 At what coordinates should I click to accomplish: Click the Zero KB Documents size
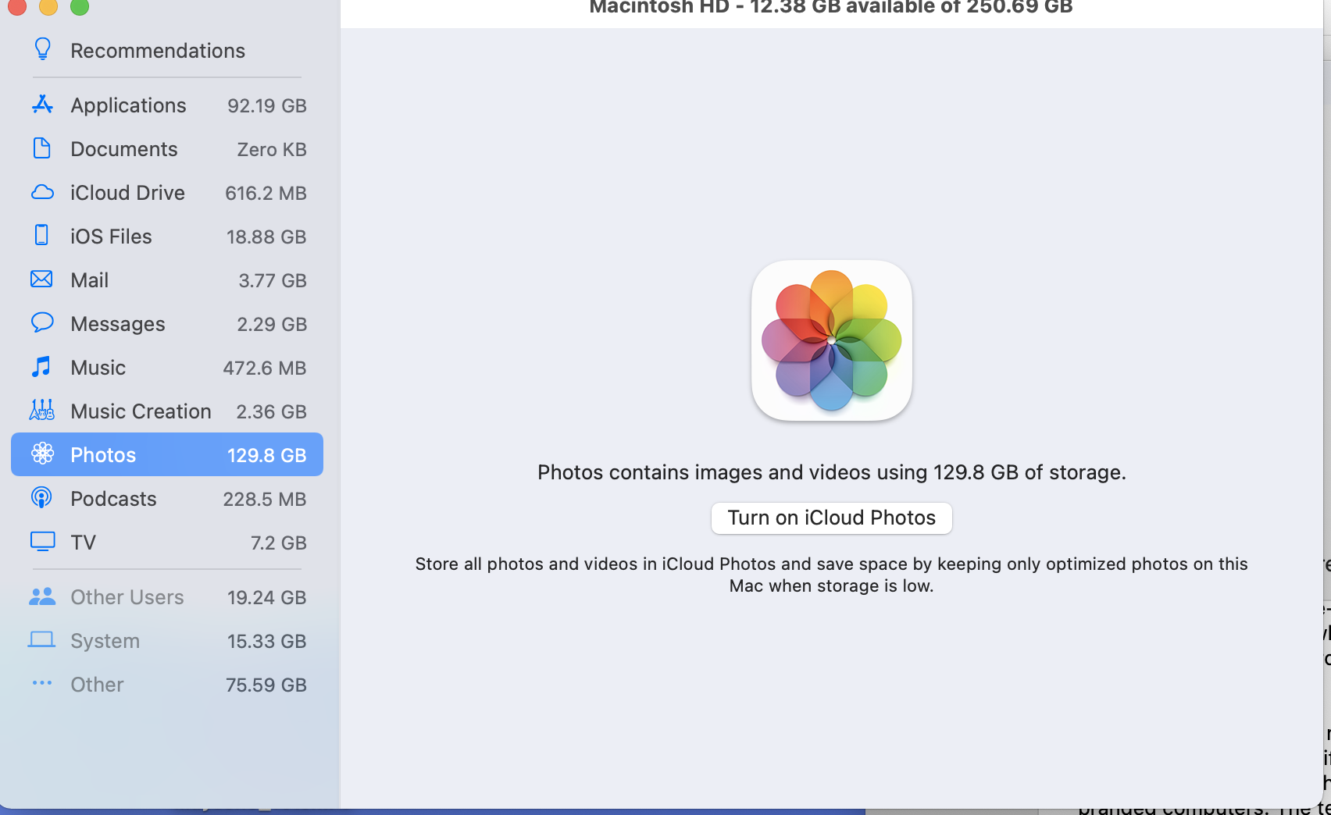[x=272, y=149]
